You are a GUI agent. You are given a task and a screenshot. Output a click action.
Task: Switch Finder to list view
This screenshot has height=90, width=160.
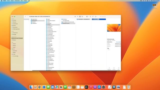77,16
